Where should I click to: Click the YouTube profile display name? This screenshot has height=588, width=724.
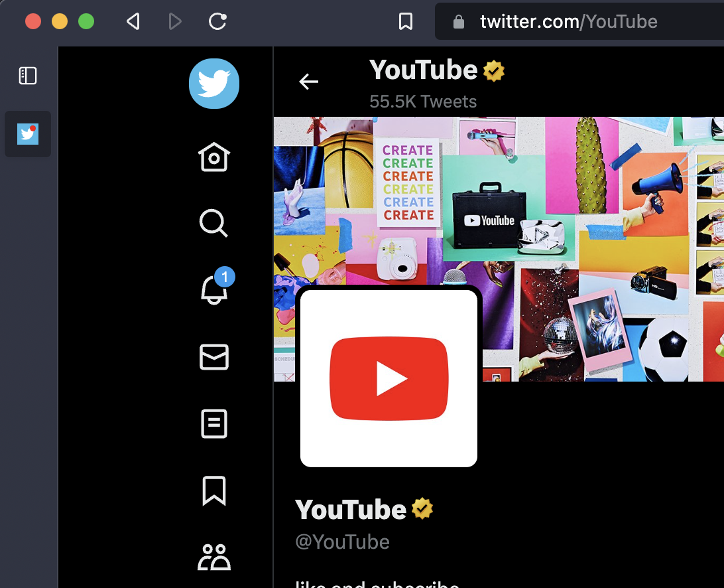pos(351,510)
